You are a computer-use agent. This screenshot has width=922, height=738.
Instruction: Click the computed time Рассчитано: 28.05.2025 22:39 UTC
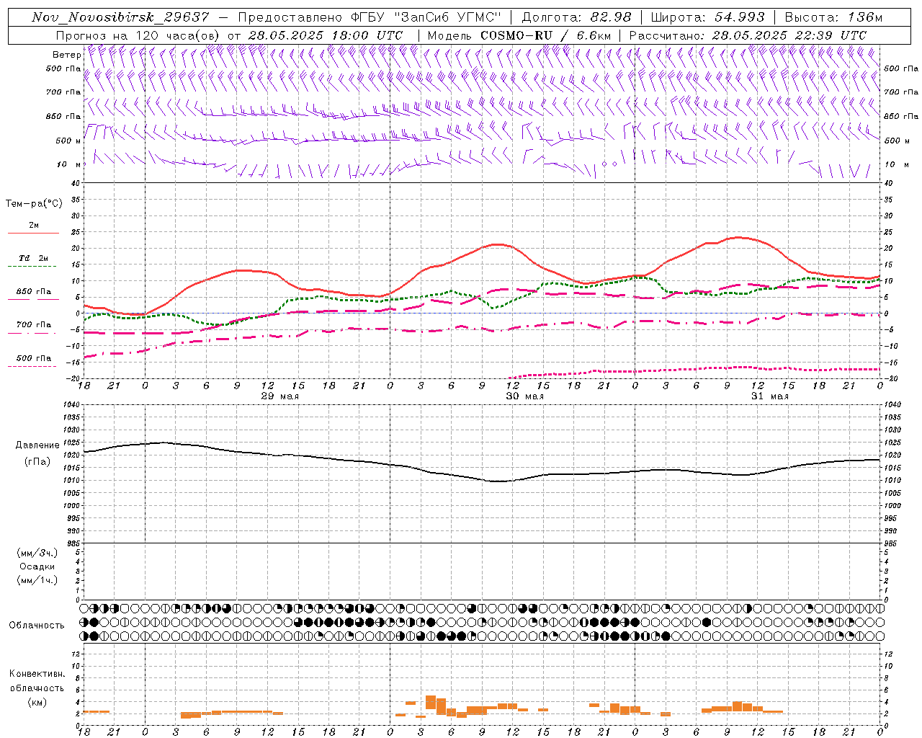coord(748,35)
